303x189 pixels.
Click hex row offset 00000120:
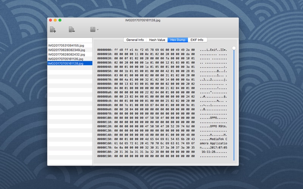coord(105,126)
